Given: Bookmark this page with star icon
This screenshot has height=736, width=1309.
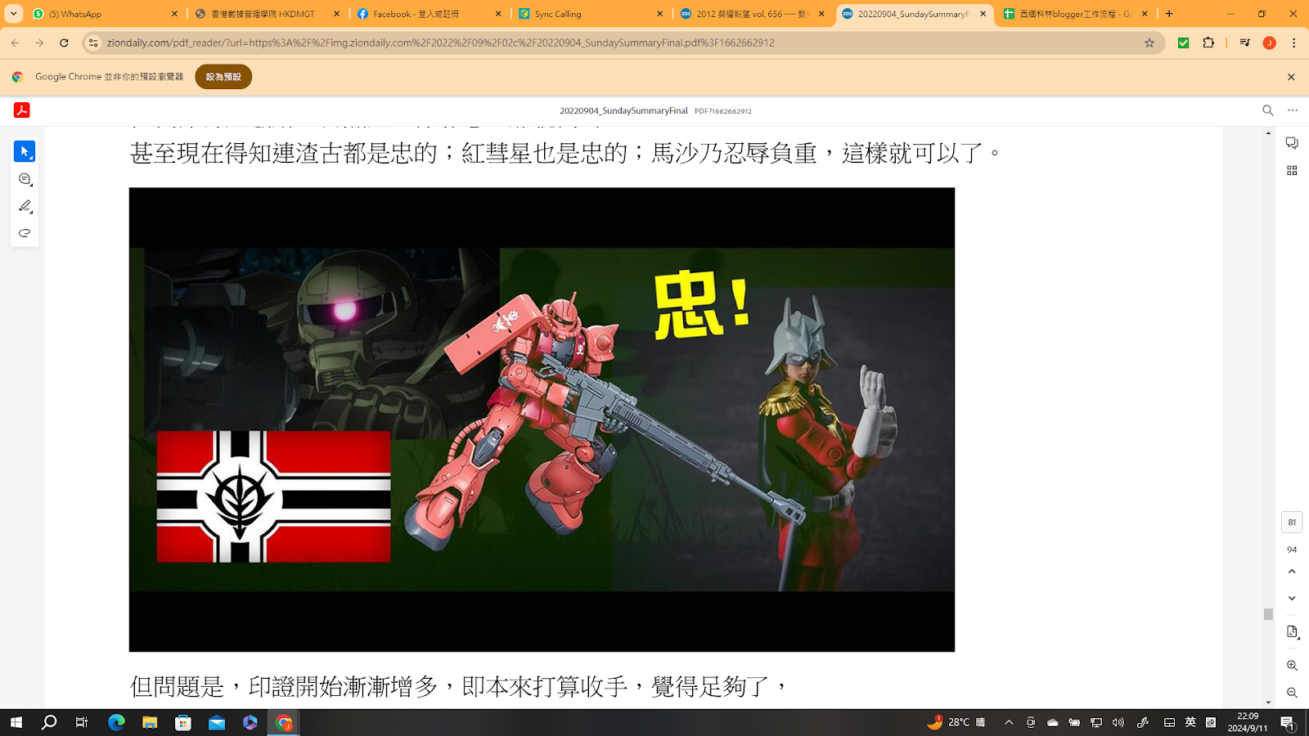Looking at the screenshot, I should 1149,43.
